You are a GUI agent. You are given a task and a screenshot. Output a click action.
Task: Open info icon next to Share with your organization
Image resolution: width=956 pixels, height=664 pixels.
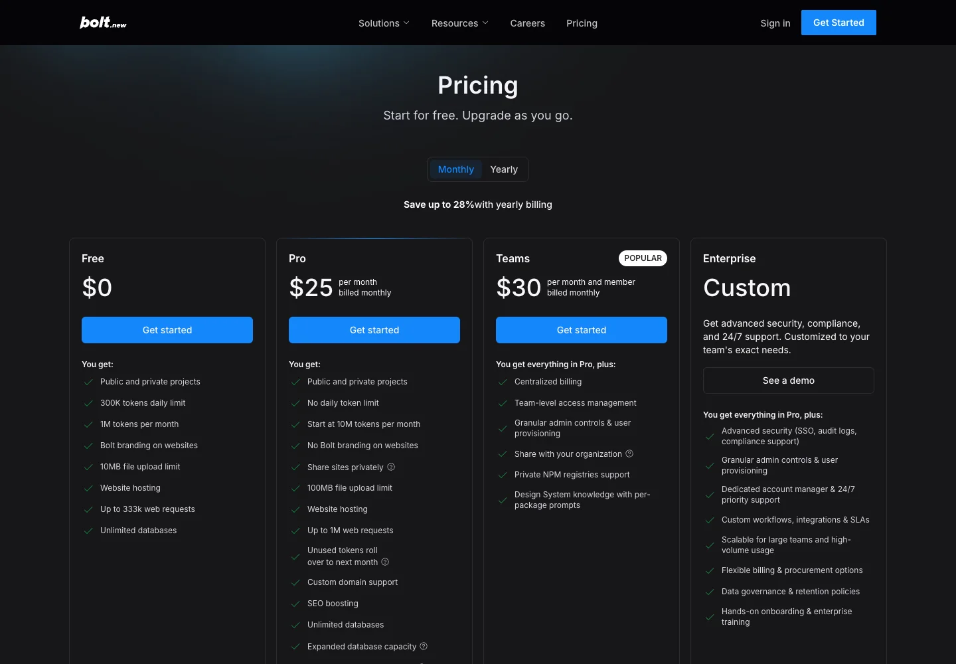tap(629, 454)
